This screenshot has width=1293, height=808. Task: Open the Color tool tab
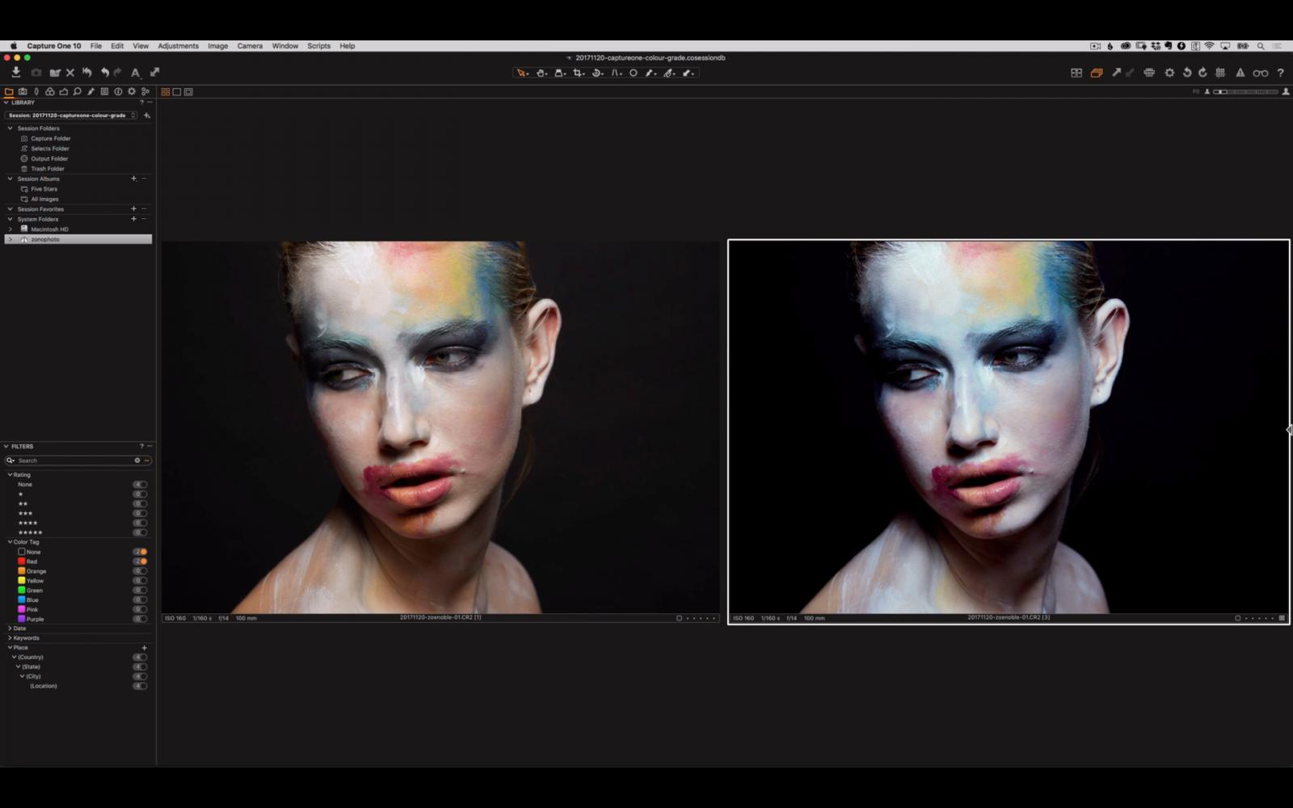pos(49,90)
